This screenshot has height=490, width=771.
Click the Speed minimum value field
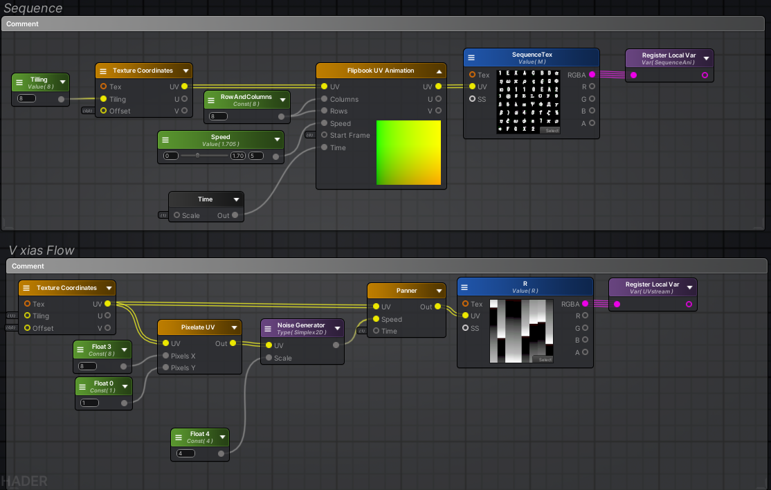[x=171, y=156]
